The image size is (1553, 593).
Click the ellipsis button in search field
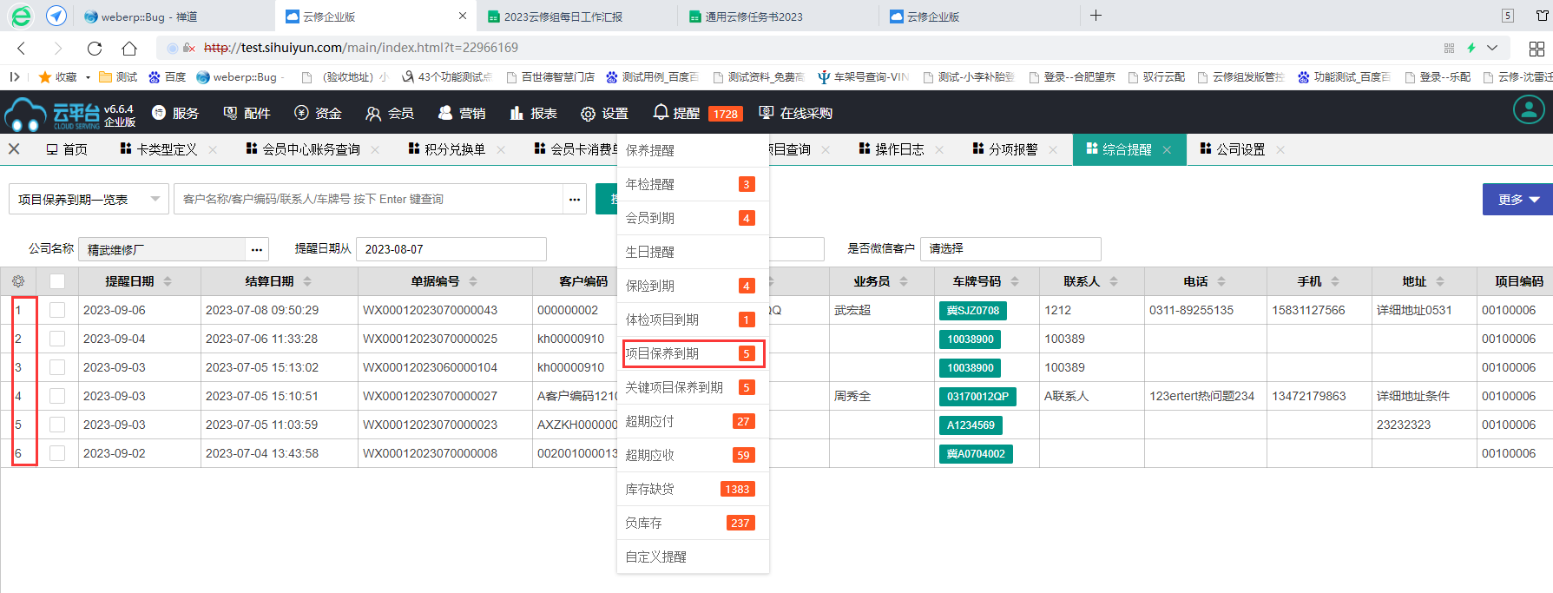click(575, 199)
